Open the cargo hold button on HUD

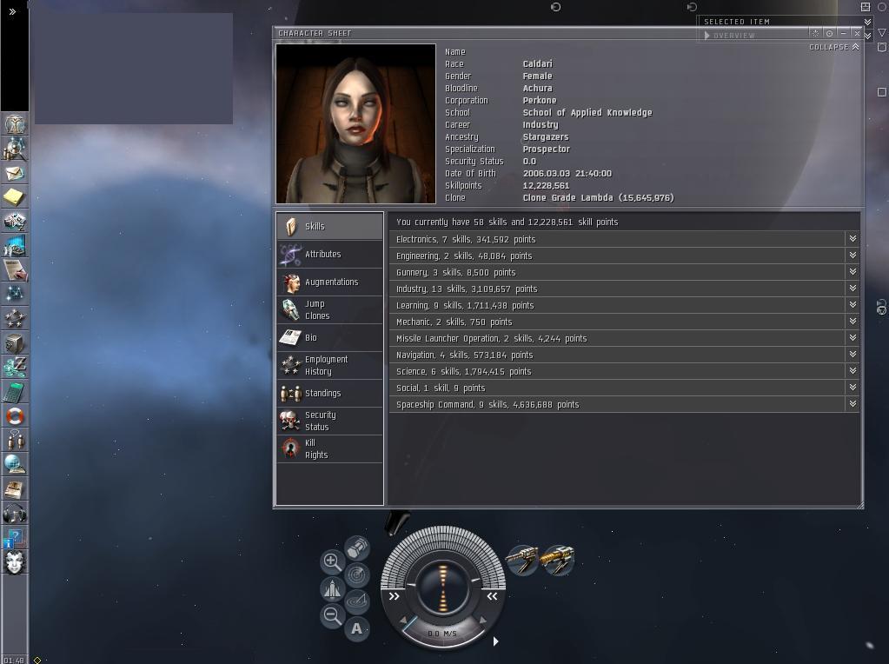(357, 548)
